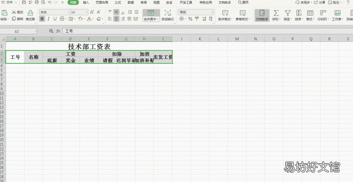Viewport: 353px width, 182px height.
Task: Expand the font size dropdown showing 14
Action: coord(87,12)
